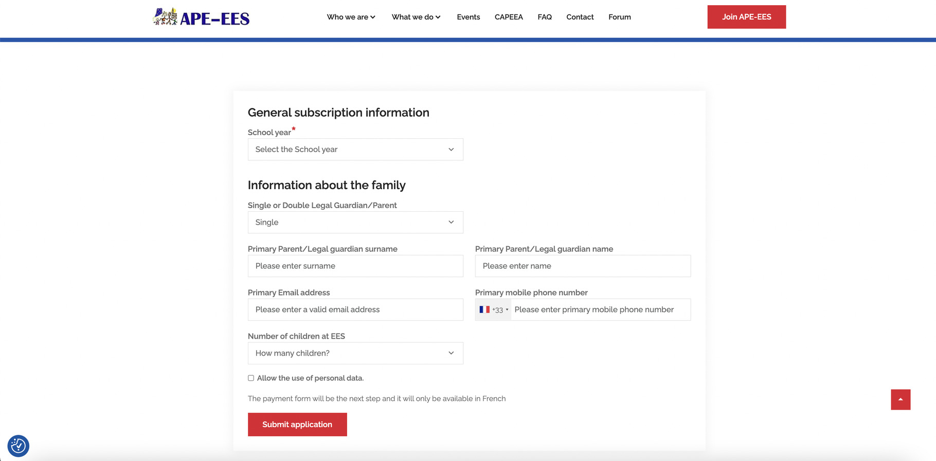936x461 pixels.
Task: Click the primary guardian name field
Action: point(583,266)
